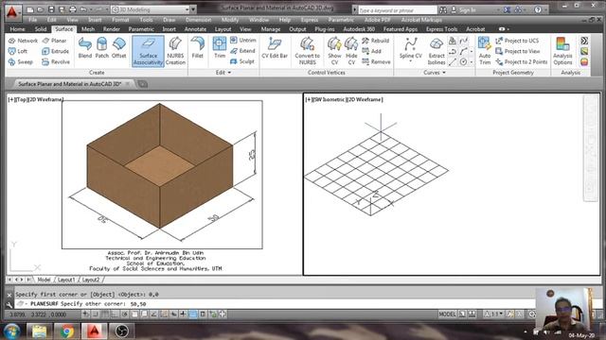
Task: Select the Extract Isolines tool
Action: (x=437, y=51)
